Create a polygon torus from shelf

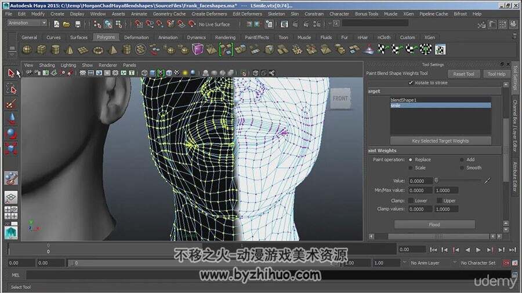pyautogui.click(x=98, y=50)
